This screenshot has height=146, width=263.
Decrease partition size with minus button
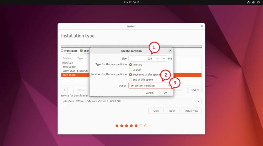[x=157, y=59]
